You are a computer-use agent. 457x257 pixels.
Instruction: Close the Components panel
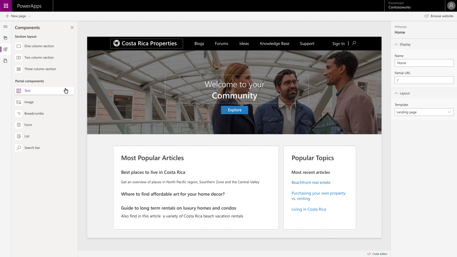click(72, 27)
